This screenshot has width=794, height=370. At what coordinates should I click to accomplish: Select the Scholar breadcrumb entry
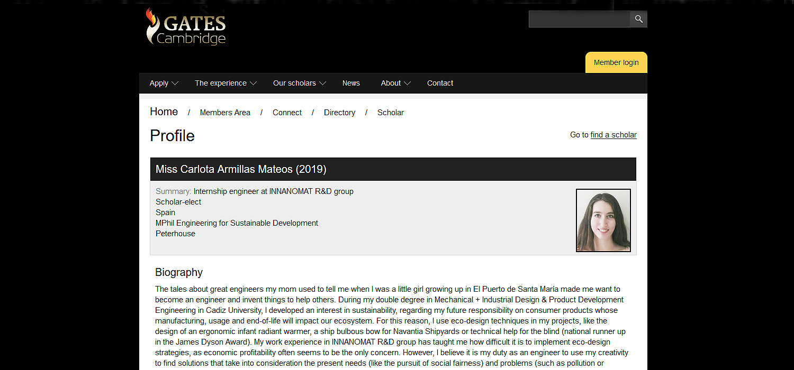coord(391,112)
